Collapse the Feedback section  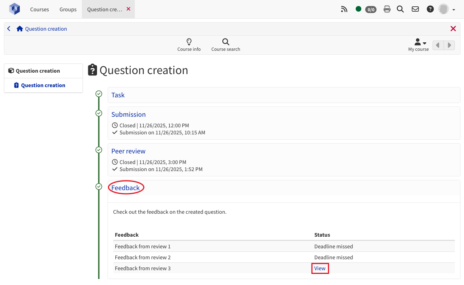pyautogui.click(x=126, y=188)
